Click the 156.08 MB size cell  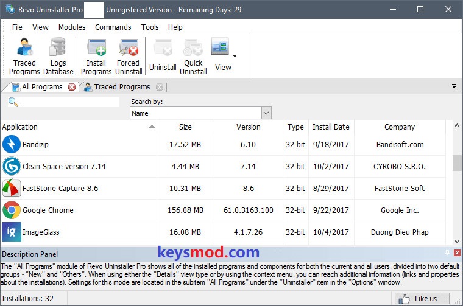click(185, 210)
